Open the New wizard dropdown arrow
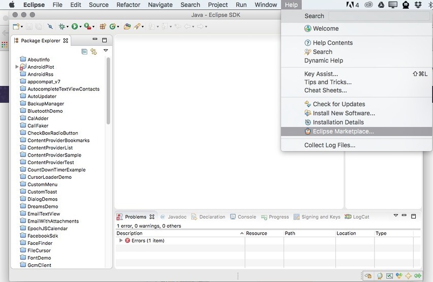The width and height of the screenshot is (433, 282). (22, 27)
